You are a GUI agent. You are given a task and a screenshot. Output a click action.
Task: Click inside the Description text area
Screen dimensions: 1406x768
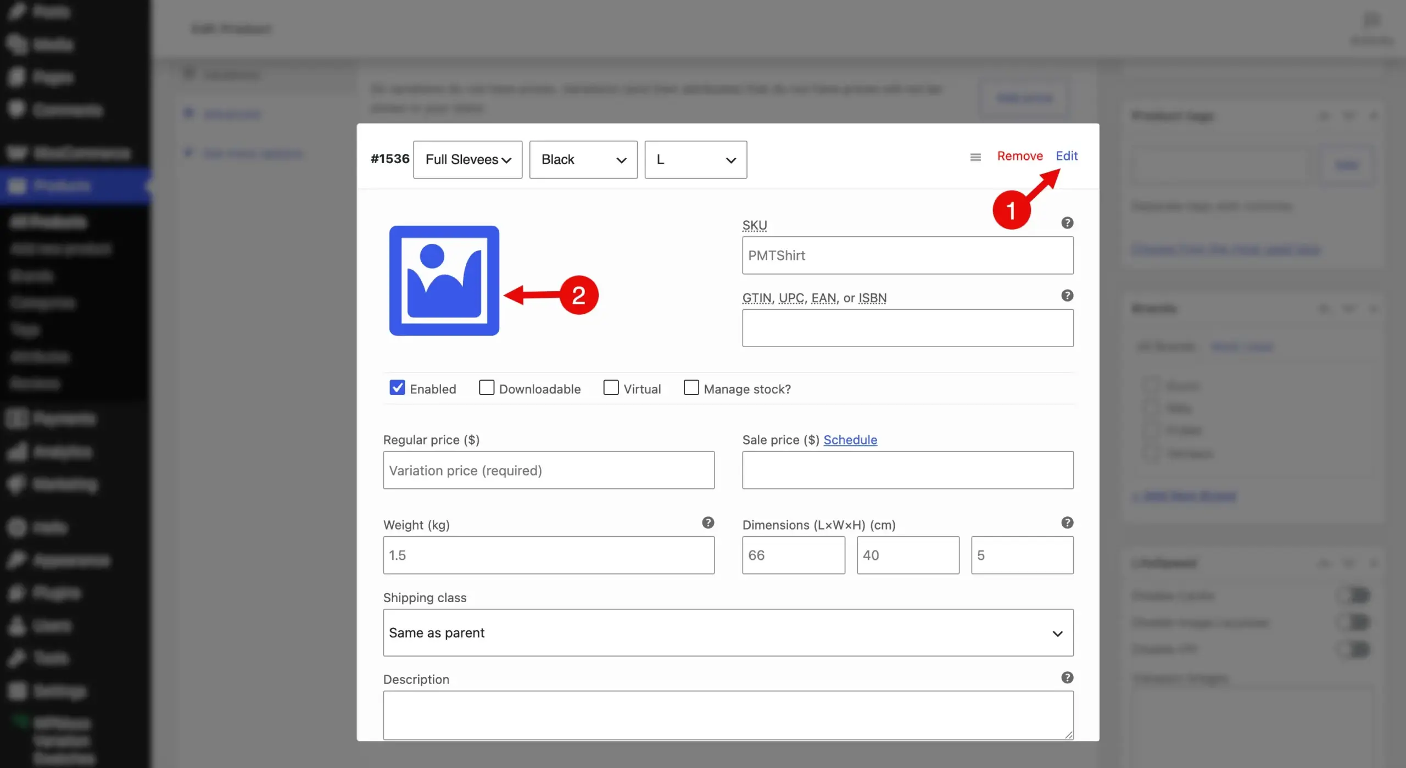pos(728,715)
